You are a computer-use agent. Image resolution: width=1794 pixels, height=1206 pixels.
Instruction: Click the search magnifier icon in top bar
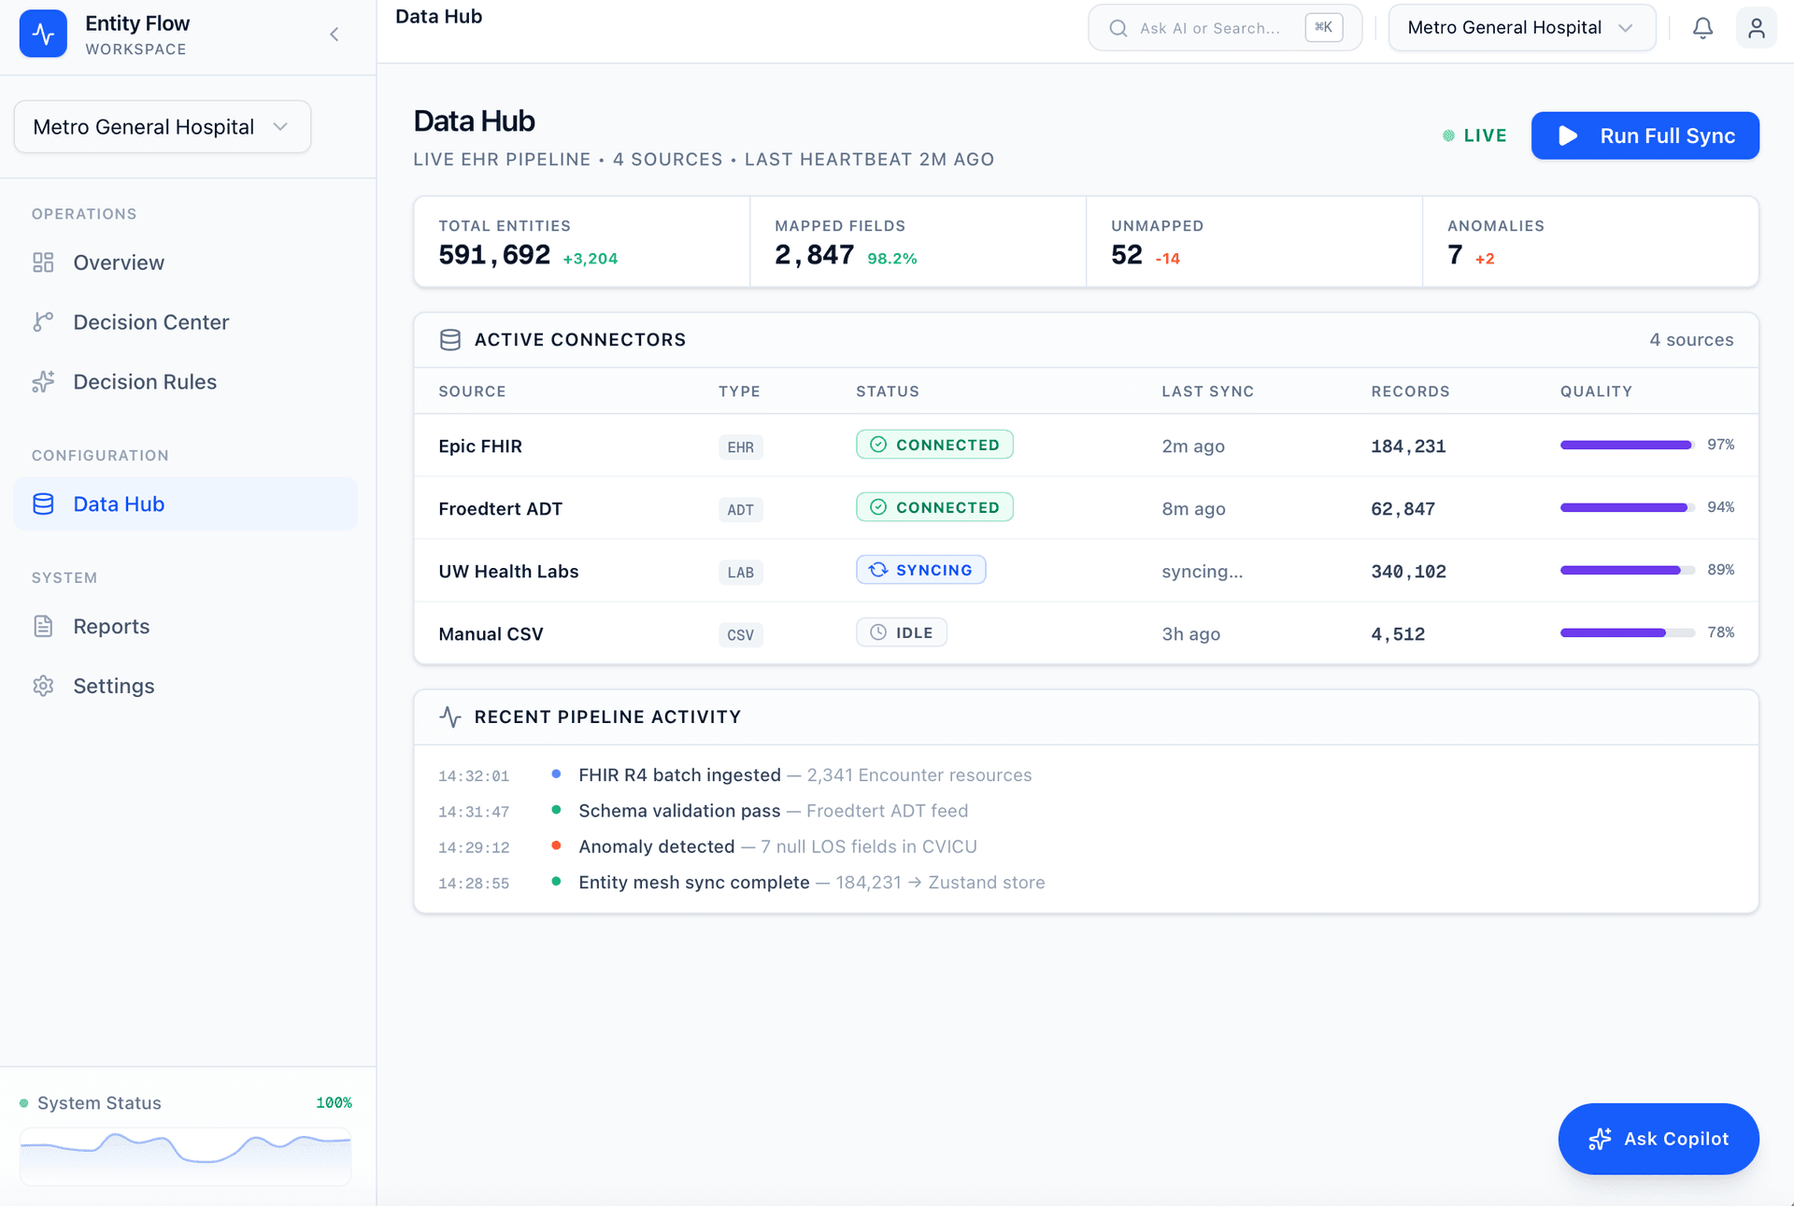click(1118, 28)
